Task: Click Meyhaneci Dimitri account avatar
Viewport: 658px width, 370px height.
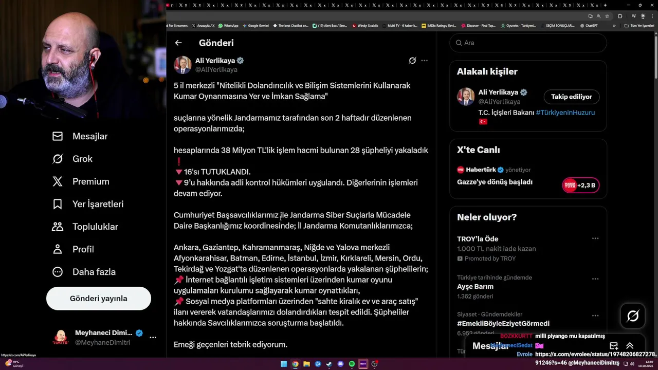Action: pyautogui.click(x=61, y=338)
